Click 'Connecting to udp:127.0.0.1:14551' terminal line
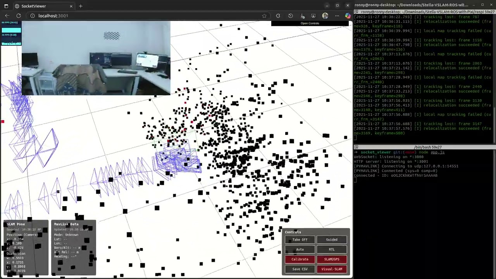This screenshot has height=279, width=496. 406,166
